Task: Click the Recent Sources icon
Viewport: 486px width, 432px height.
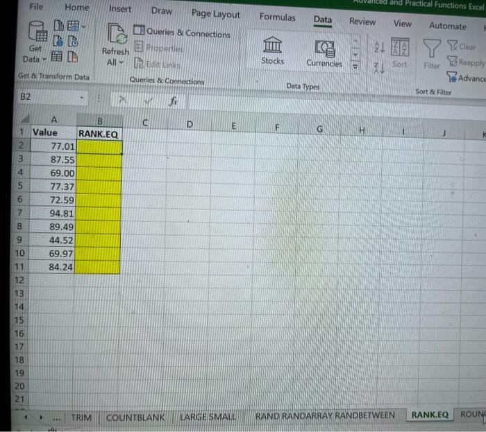Action: tap(73, 41)
